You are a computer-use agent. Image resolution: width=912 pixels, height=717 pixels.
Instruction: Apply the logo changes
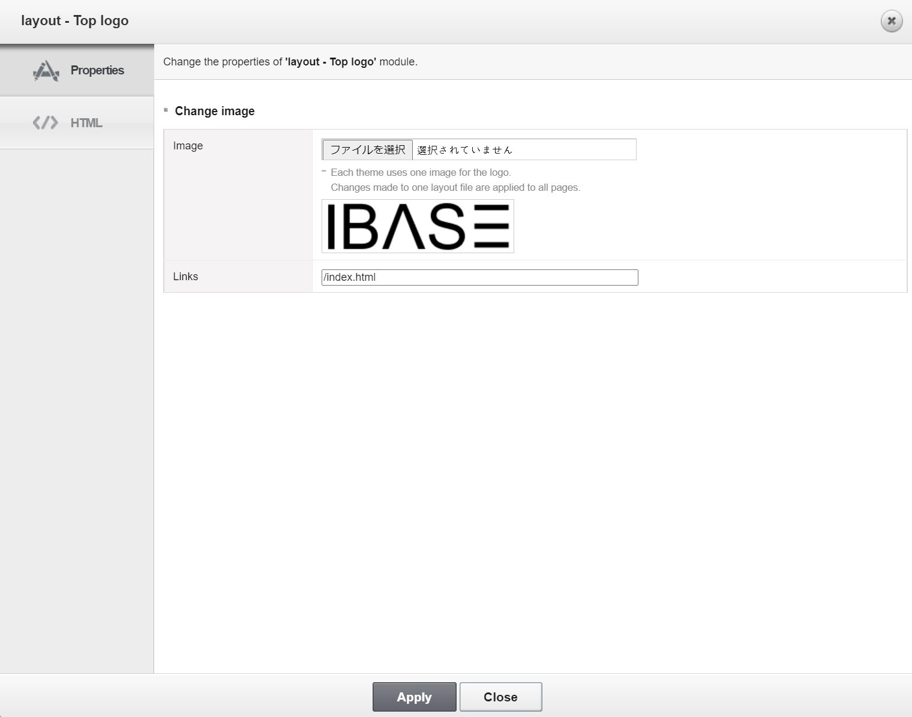pos(414,697)
